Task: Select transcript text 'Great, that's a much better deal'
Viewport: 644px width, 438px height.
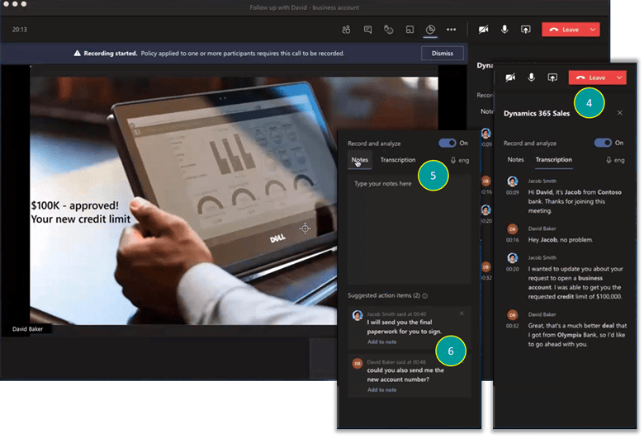Action: tap(577, 335)
